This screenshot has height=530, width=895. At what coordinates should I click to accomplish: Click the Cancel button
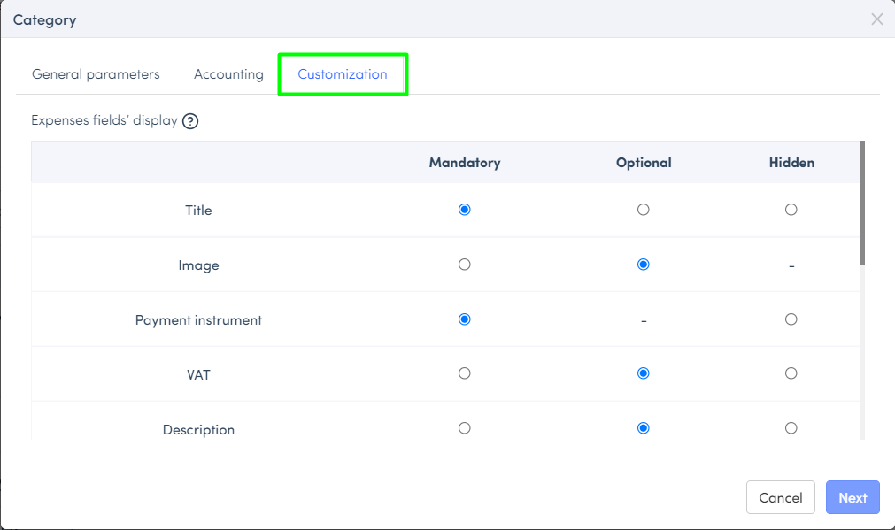[780, 497]
